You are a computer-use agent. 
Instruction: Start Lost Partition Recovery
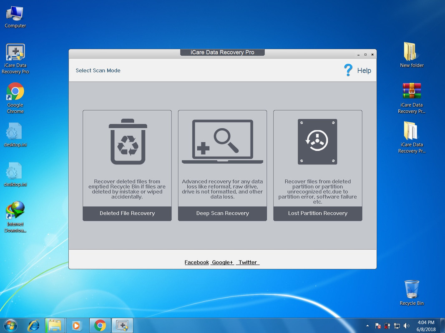317,213
